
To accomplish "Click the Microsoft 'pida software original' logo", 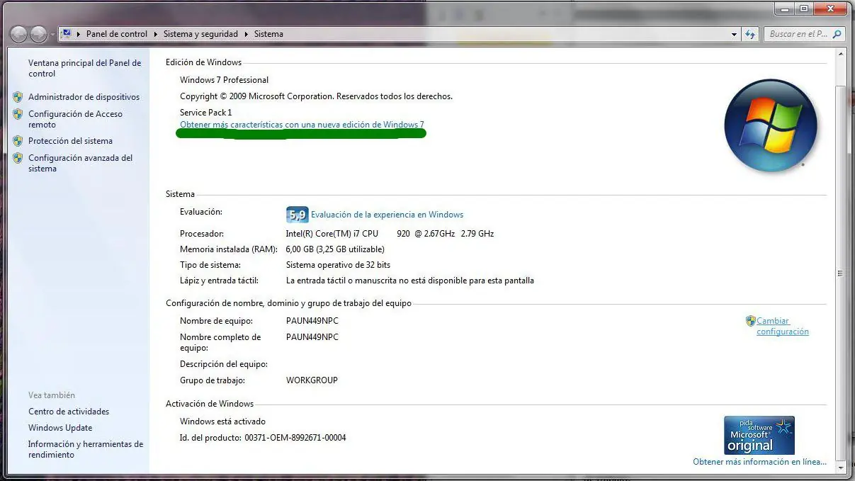I will tap(758, 435).
